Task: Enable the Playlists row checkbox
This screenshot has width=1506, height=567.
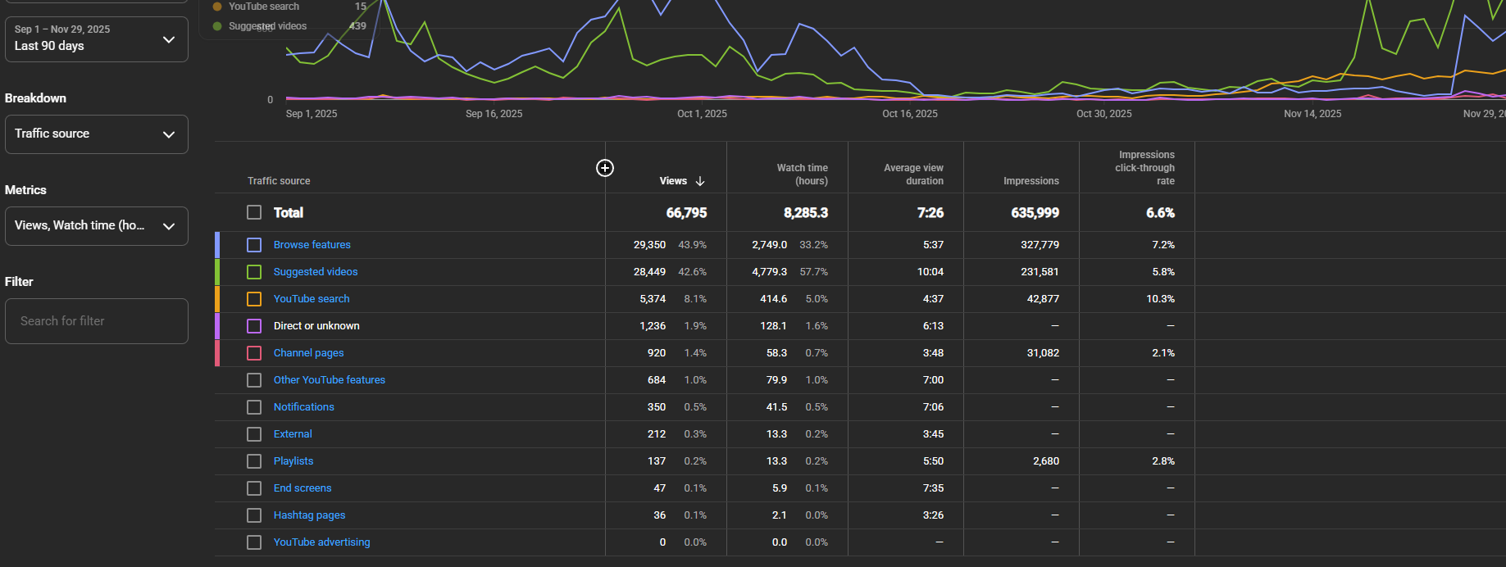Action: (x=254, y=461)
